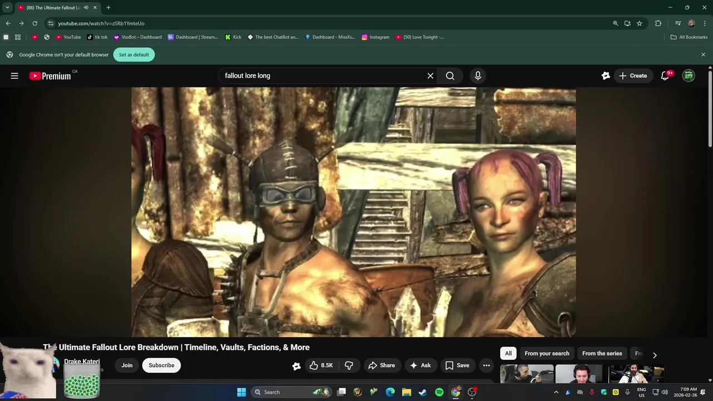View site information icon in address bar
Image resolution: width=713 pixels, height=401 pixels.
tap(51, 23)
